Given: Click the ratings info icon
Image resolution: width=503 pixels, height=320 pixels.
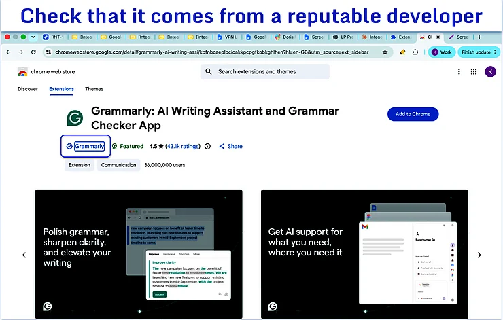Looking at the screenshot, I should pyautogui.click(x=207, y=146).
